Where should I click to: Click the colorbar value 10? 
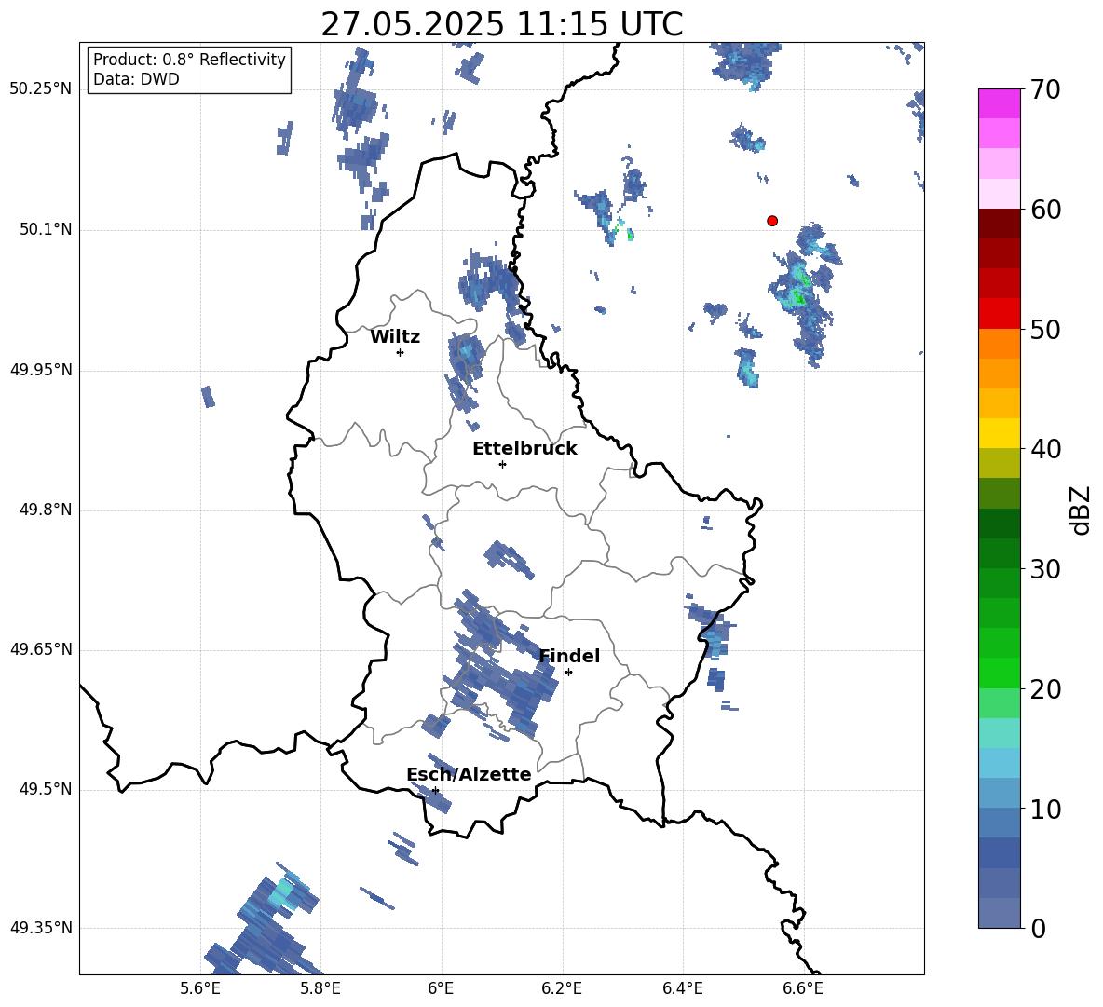click(1045, 810)
